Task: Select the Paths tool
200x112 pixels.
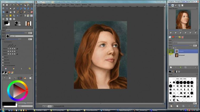Action: 28,5
